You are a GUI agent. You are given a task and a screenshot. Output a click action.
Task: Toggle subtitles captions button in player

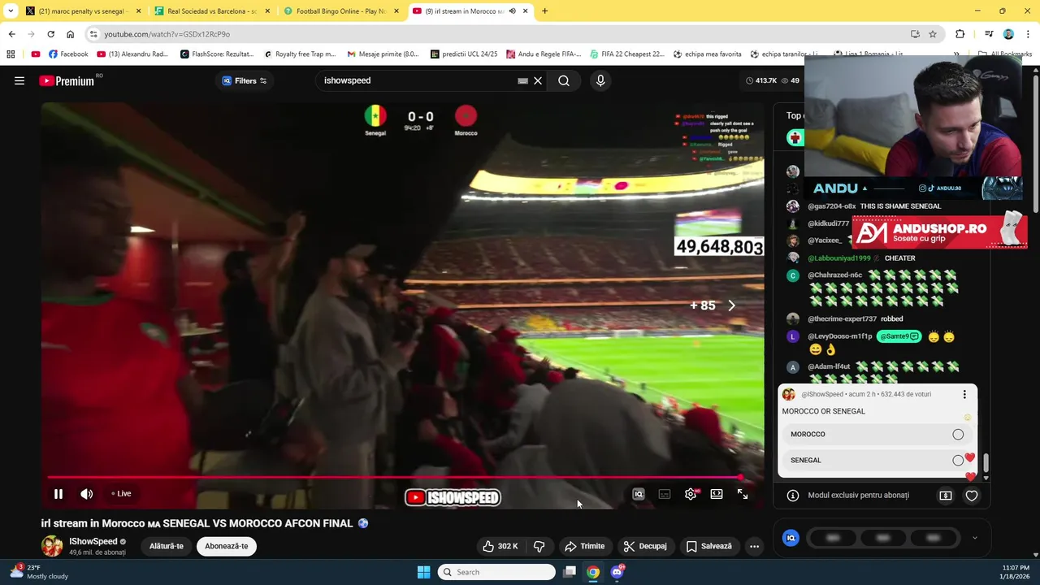coord(665,494)
